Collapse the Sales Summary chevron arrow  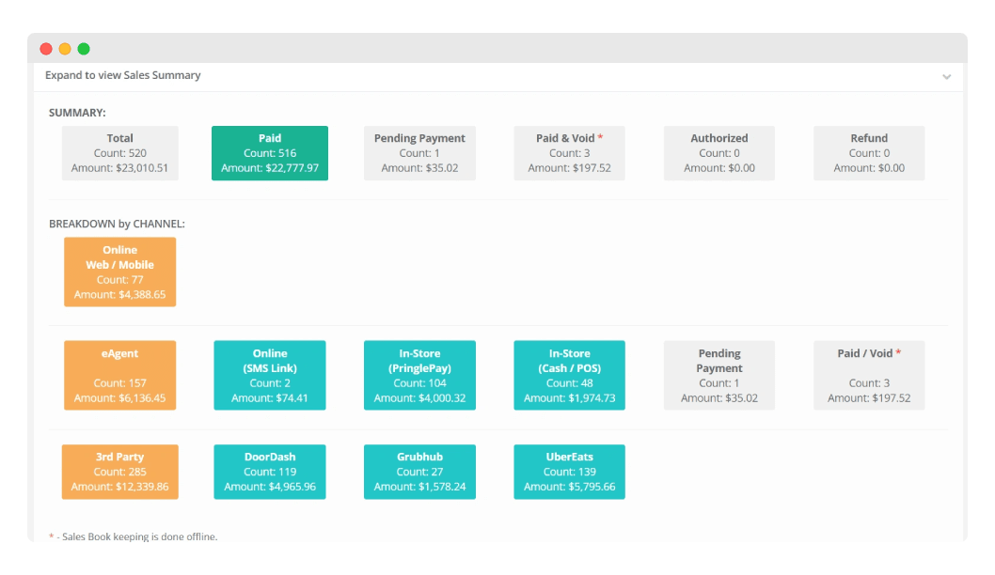coord(946,76)
